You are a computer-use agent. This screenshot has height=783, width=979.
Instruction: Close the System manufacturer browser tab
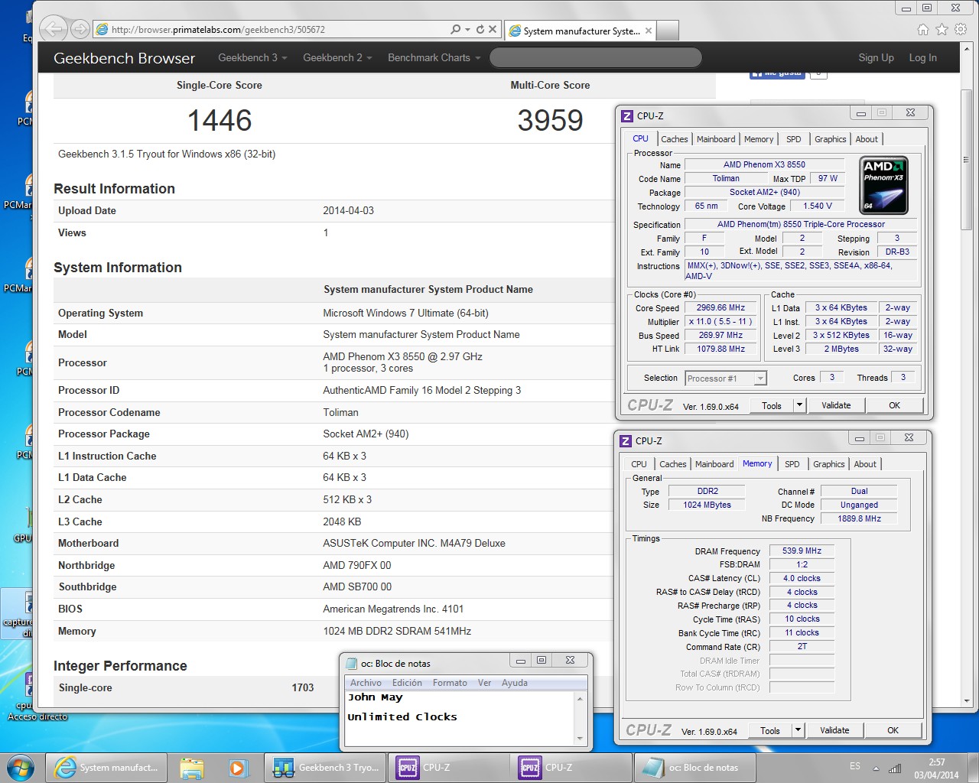(649, 31)
